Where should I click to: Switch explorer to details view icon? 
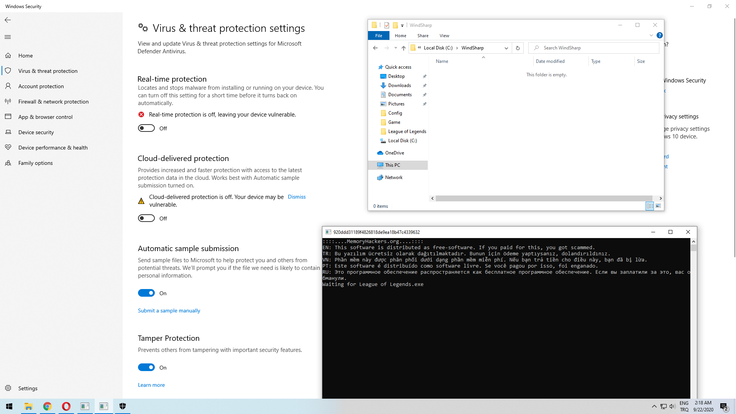650,206
